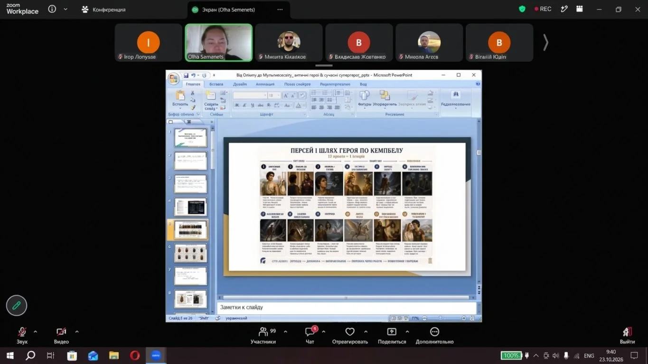Screen dimensions: 648x364
Task: Expand the arrow beside Участники
Action: (285, 332)
